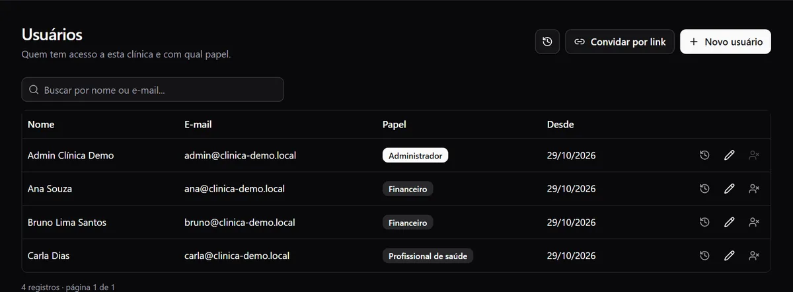The image size is (793, 292).
Task: Select the Nome column header
Action: (x=41, y=124)
